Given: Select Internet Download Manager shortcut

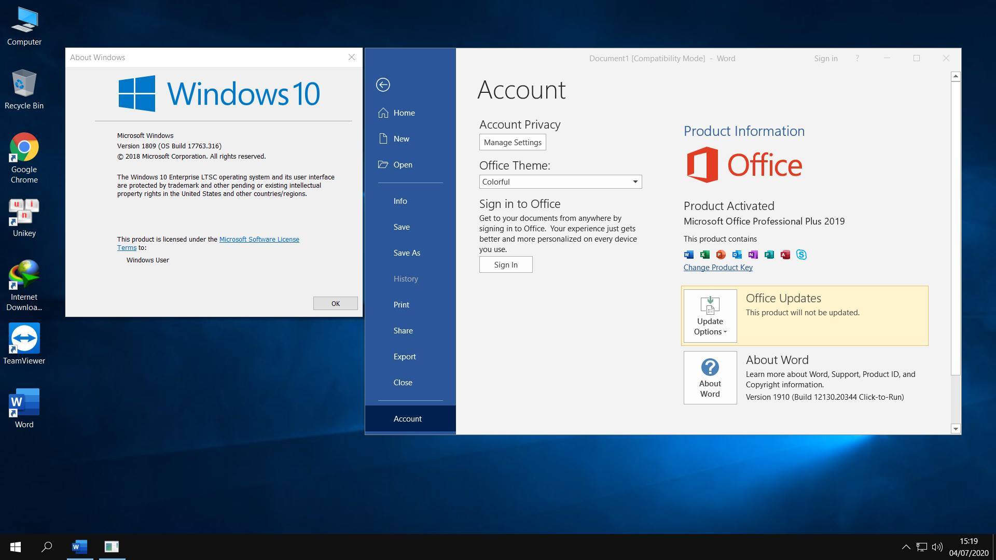Looking at the screenshot, I should pyautogui.click(x=24, y=286).
